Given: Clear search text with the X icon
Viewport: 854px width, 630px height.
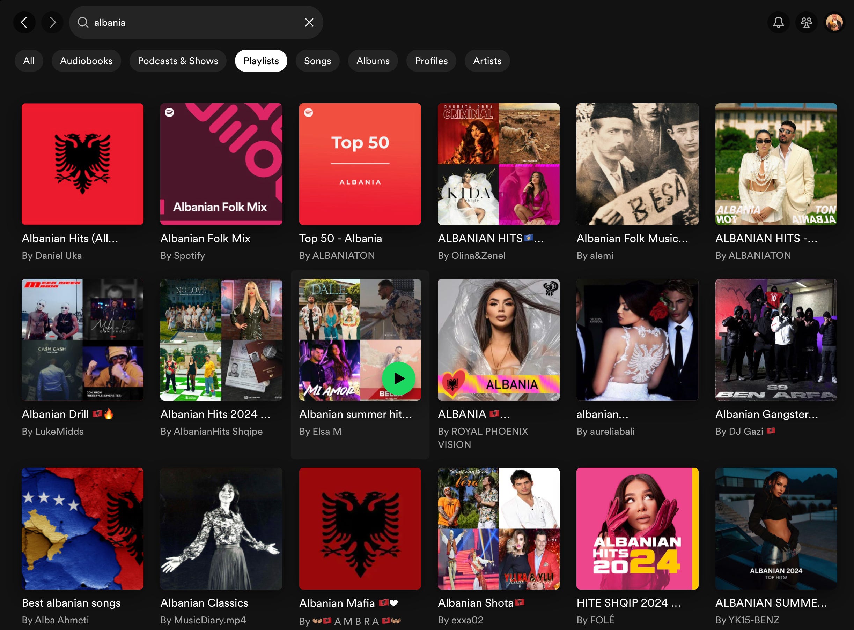Looking at the screenshot, I should click(309, 22).
